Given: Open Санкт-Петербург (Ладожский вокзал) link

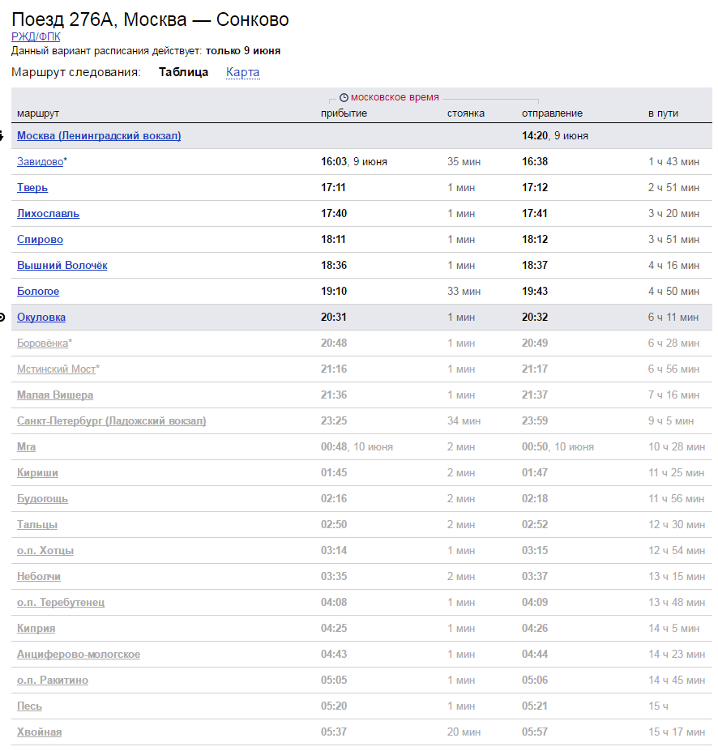Looking at the screenshot, I should tap(111, 421).
